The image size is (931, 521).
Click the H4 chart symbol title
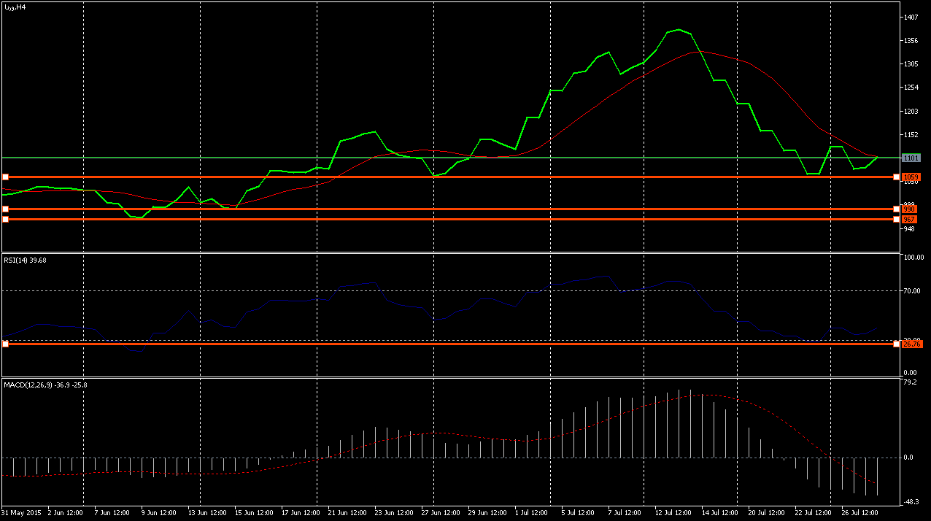(15, 7)
